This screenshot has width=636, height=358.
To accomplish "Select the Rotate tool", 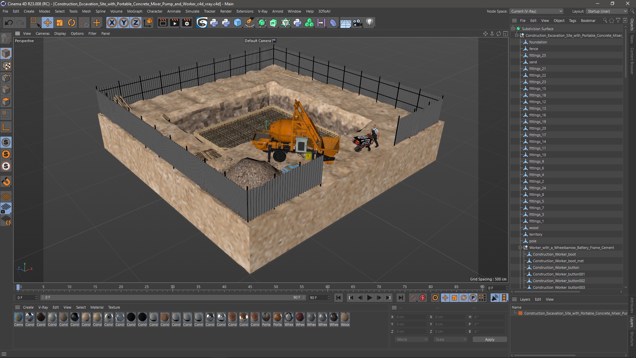I will point(72,23).
